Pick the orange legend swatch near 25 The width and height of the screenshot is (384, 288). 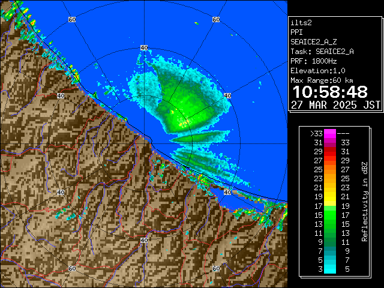tap(330, 169)
